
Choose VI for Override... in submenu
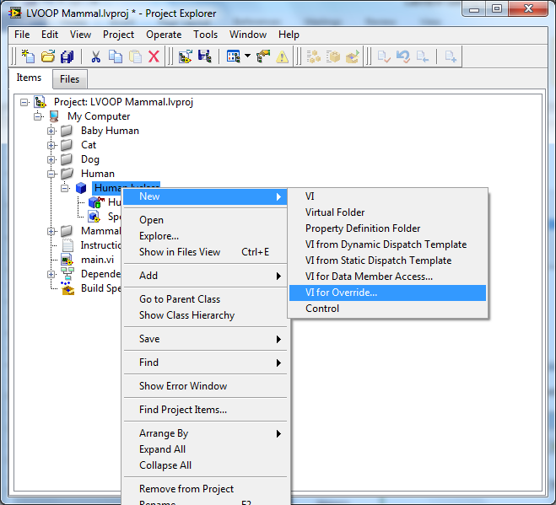[387, 293]
